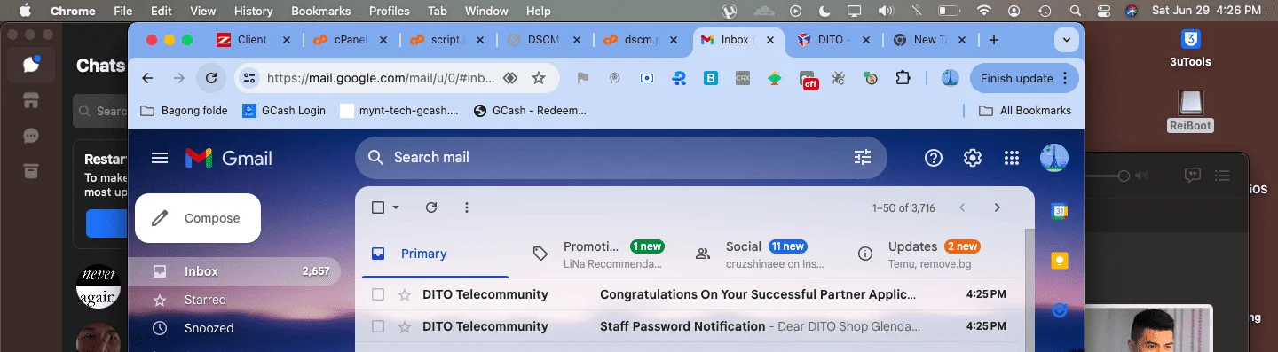View site information icon in address bar
Screen dimensions: 1278x352
249,78
